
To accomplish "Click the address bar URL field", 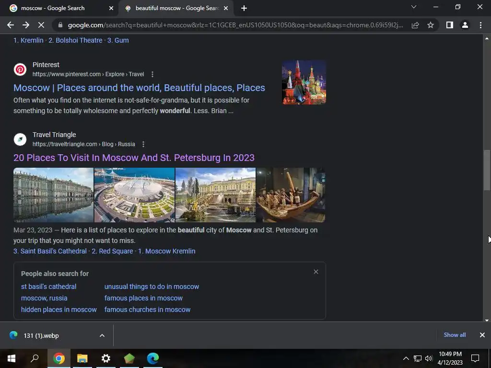I will 235,25.
